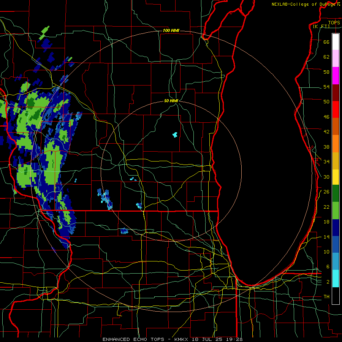The height and width of the screenshot is (342, 342).
Task: Click the 10 legend value
Action: point(326,252)
